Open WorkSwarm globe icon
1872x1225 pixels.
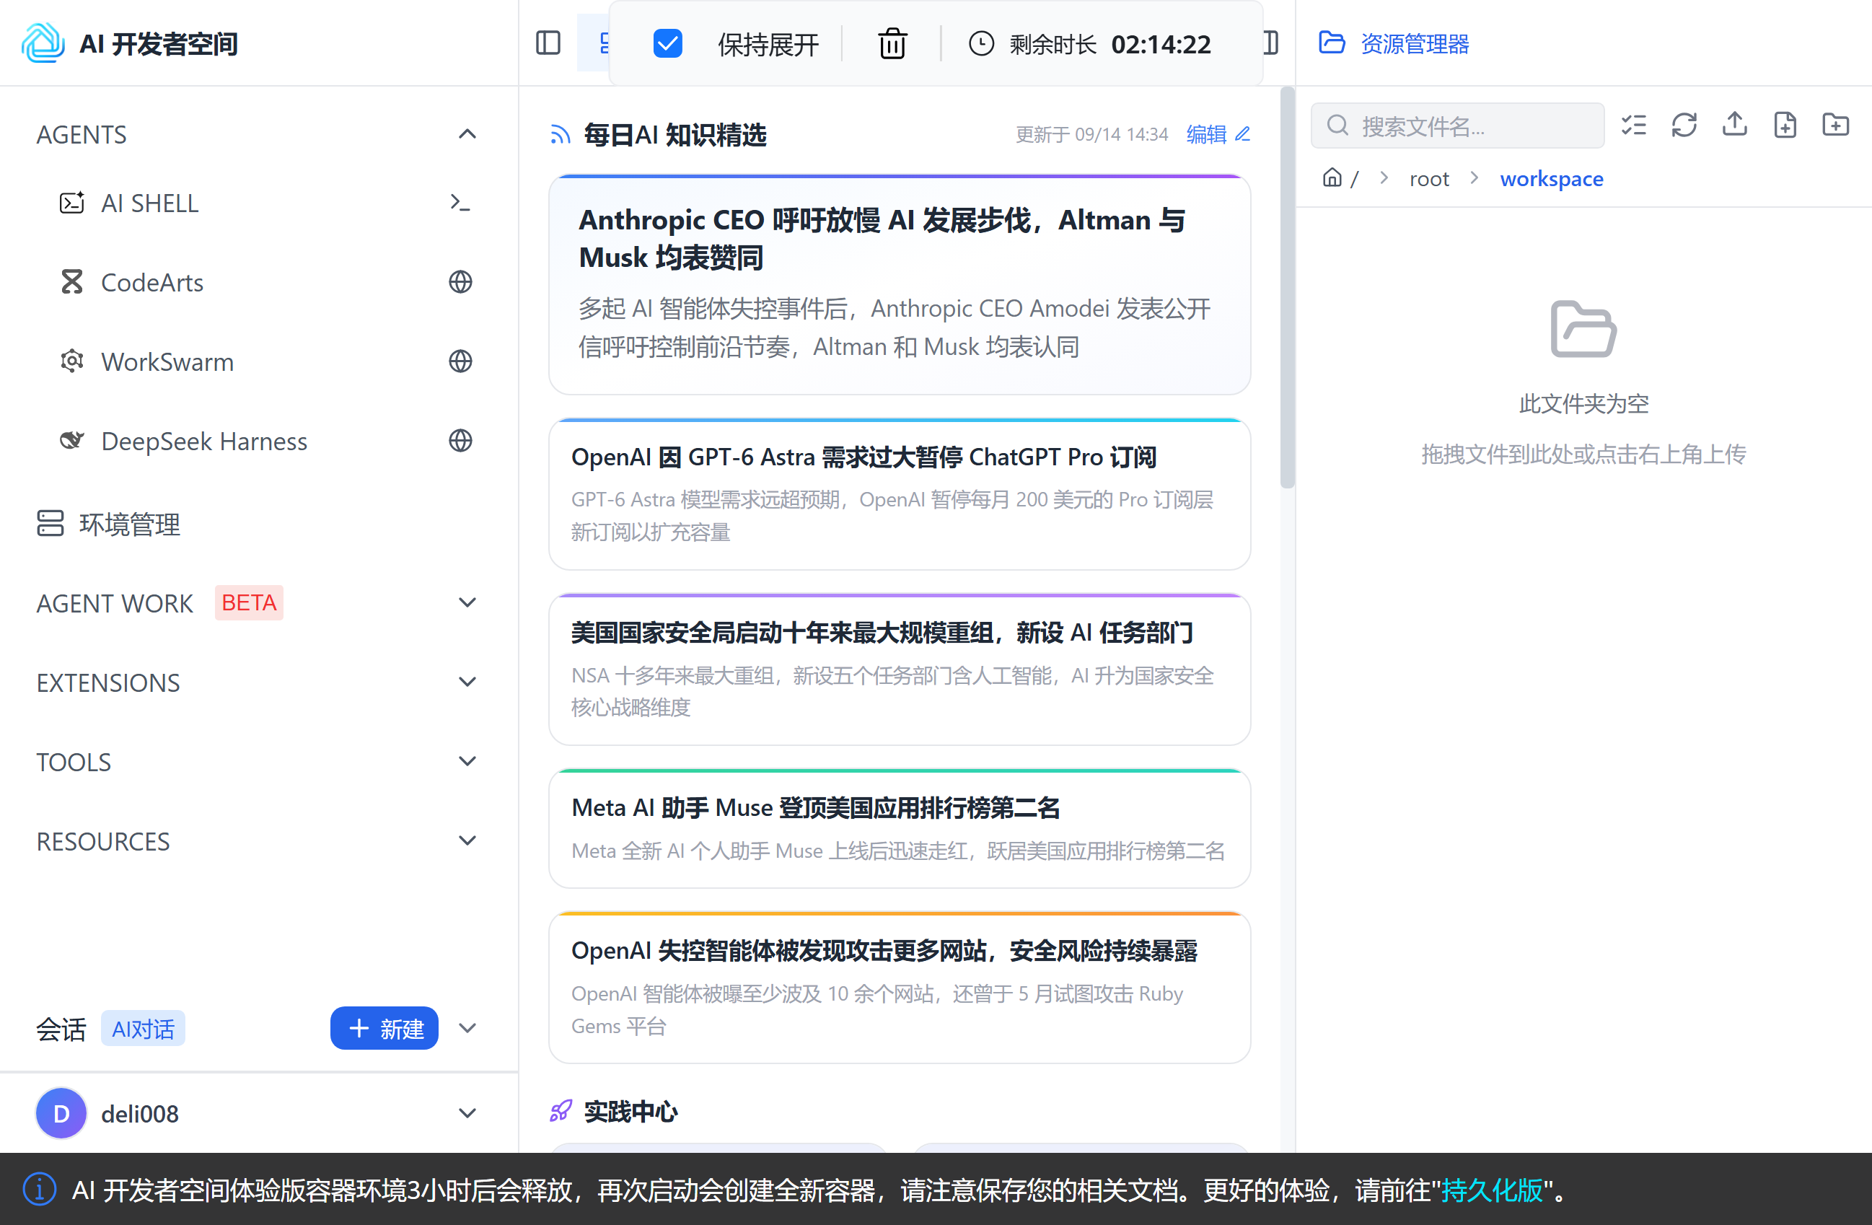pyautogui.click(x=460, y=361)
